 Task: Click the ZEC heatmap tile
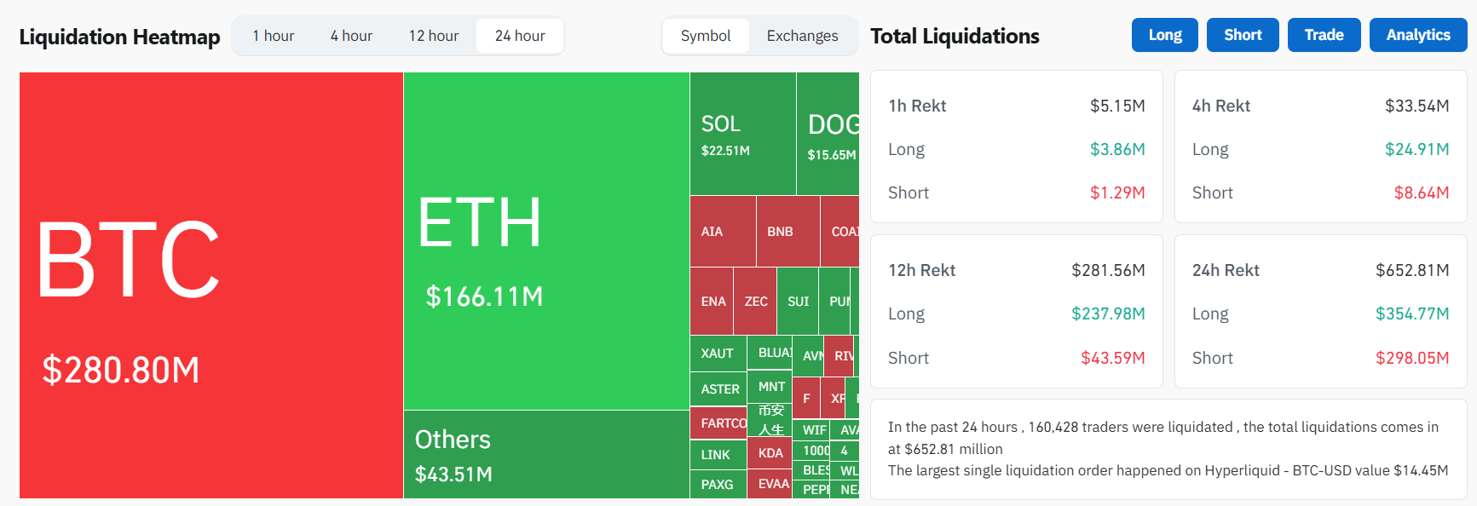point(755,302)
